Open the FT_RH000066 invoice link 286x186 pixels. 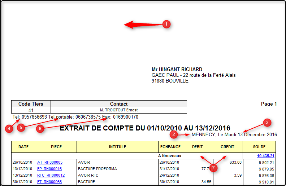click(x=50, y=182)
